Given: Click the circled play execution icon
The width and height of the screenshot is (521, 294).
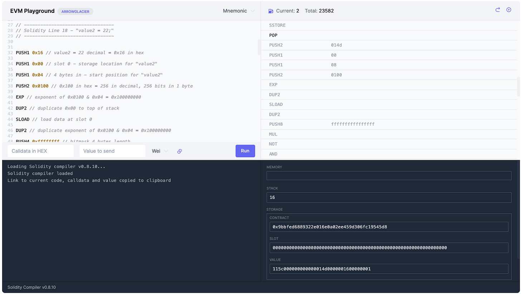Looking at the screenshot, I should (509, 10).
